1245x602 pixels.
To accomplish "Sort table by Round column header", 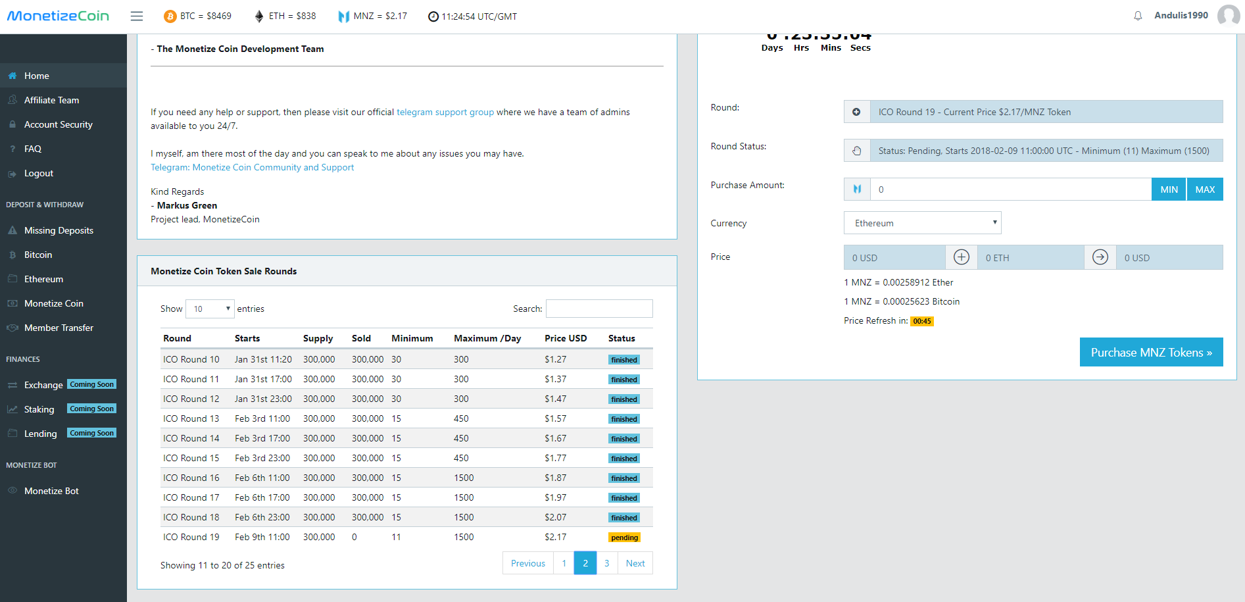I will coord(177,338).
